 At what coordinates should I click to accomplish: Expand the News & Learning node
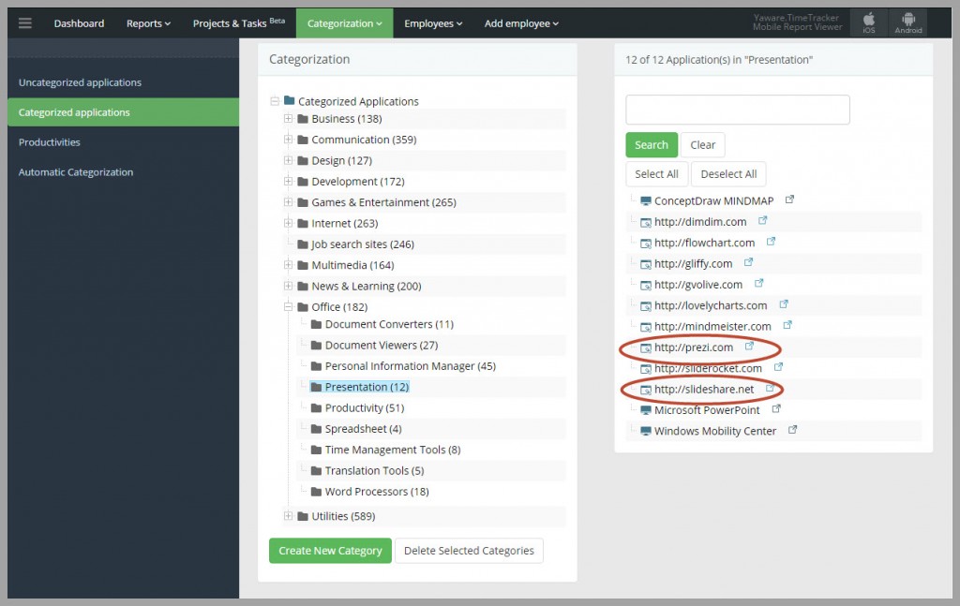[x=288, y=286]
